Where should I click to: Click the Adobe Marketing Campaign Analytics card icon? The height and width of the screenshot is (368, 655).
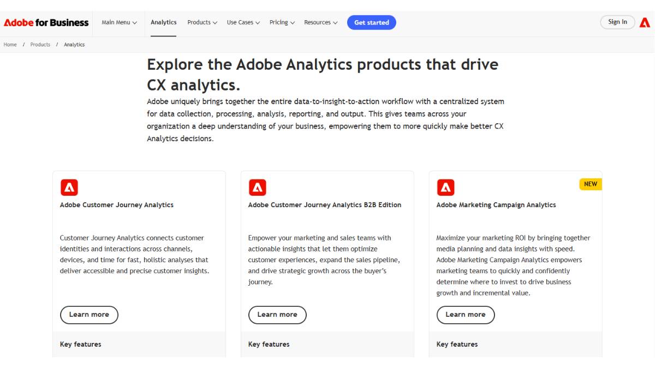click(x=446, y=188)
